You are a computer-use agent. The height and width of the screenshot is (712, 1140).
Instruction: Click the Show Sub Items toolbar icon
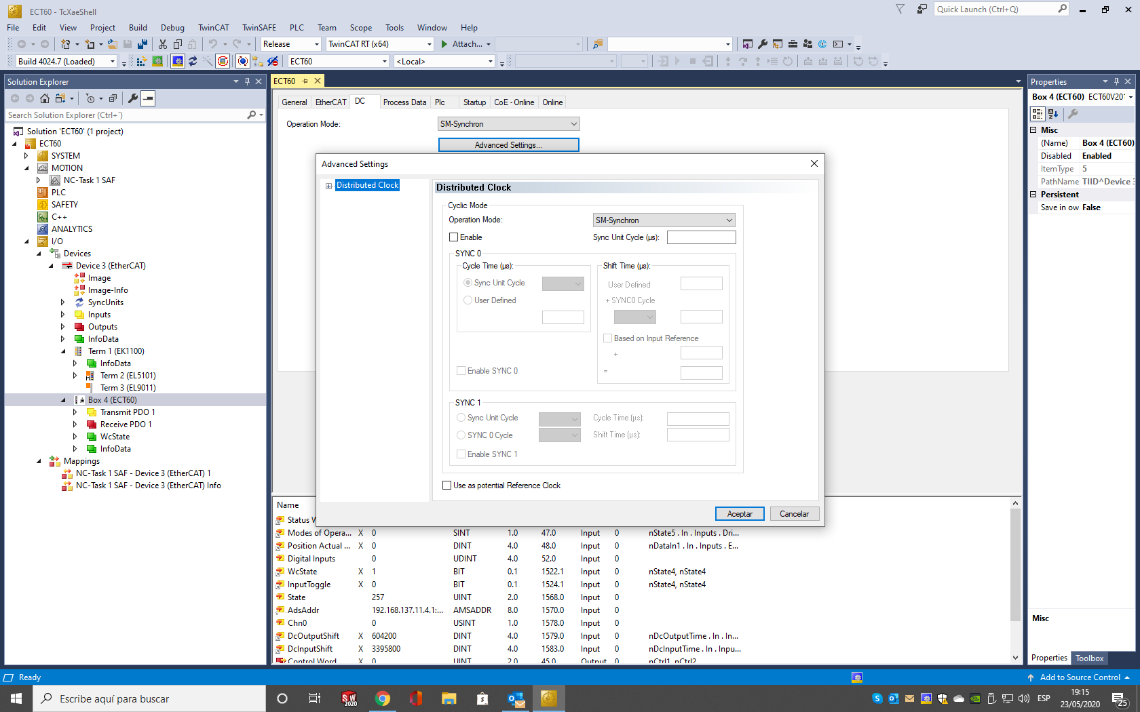258,62
